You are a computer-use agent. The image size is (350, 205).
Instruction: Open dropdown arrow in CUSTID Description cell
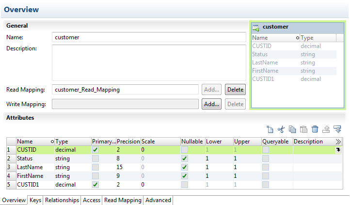coord(338,150)
